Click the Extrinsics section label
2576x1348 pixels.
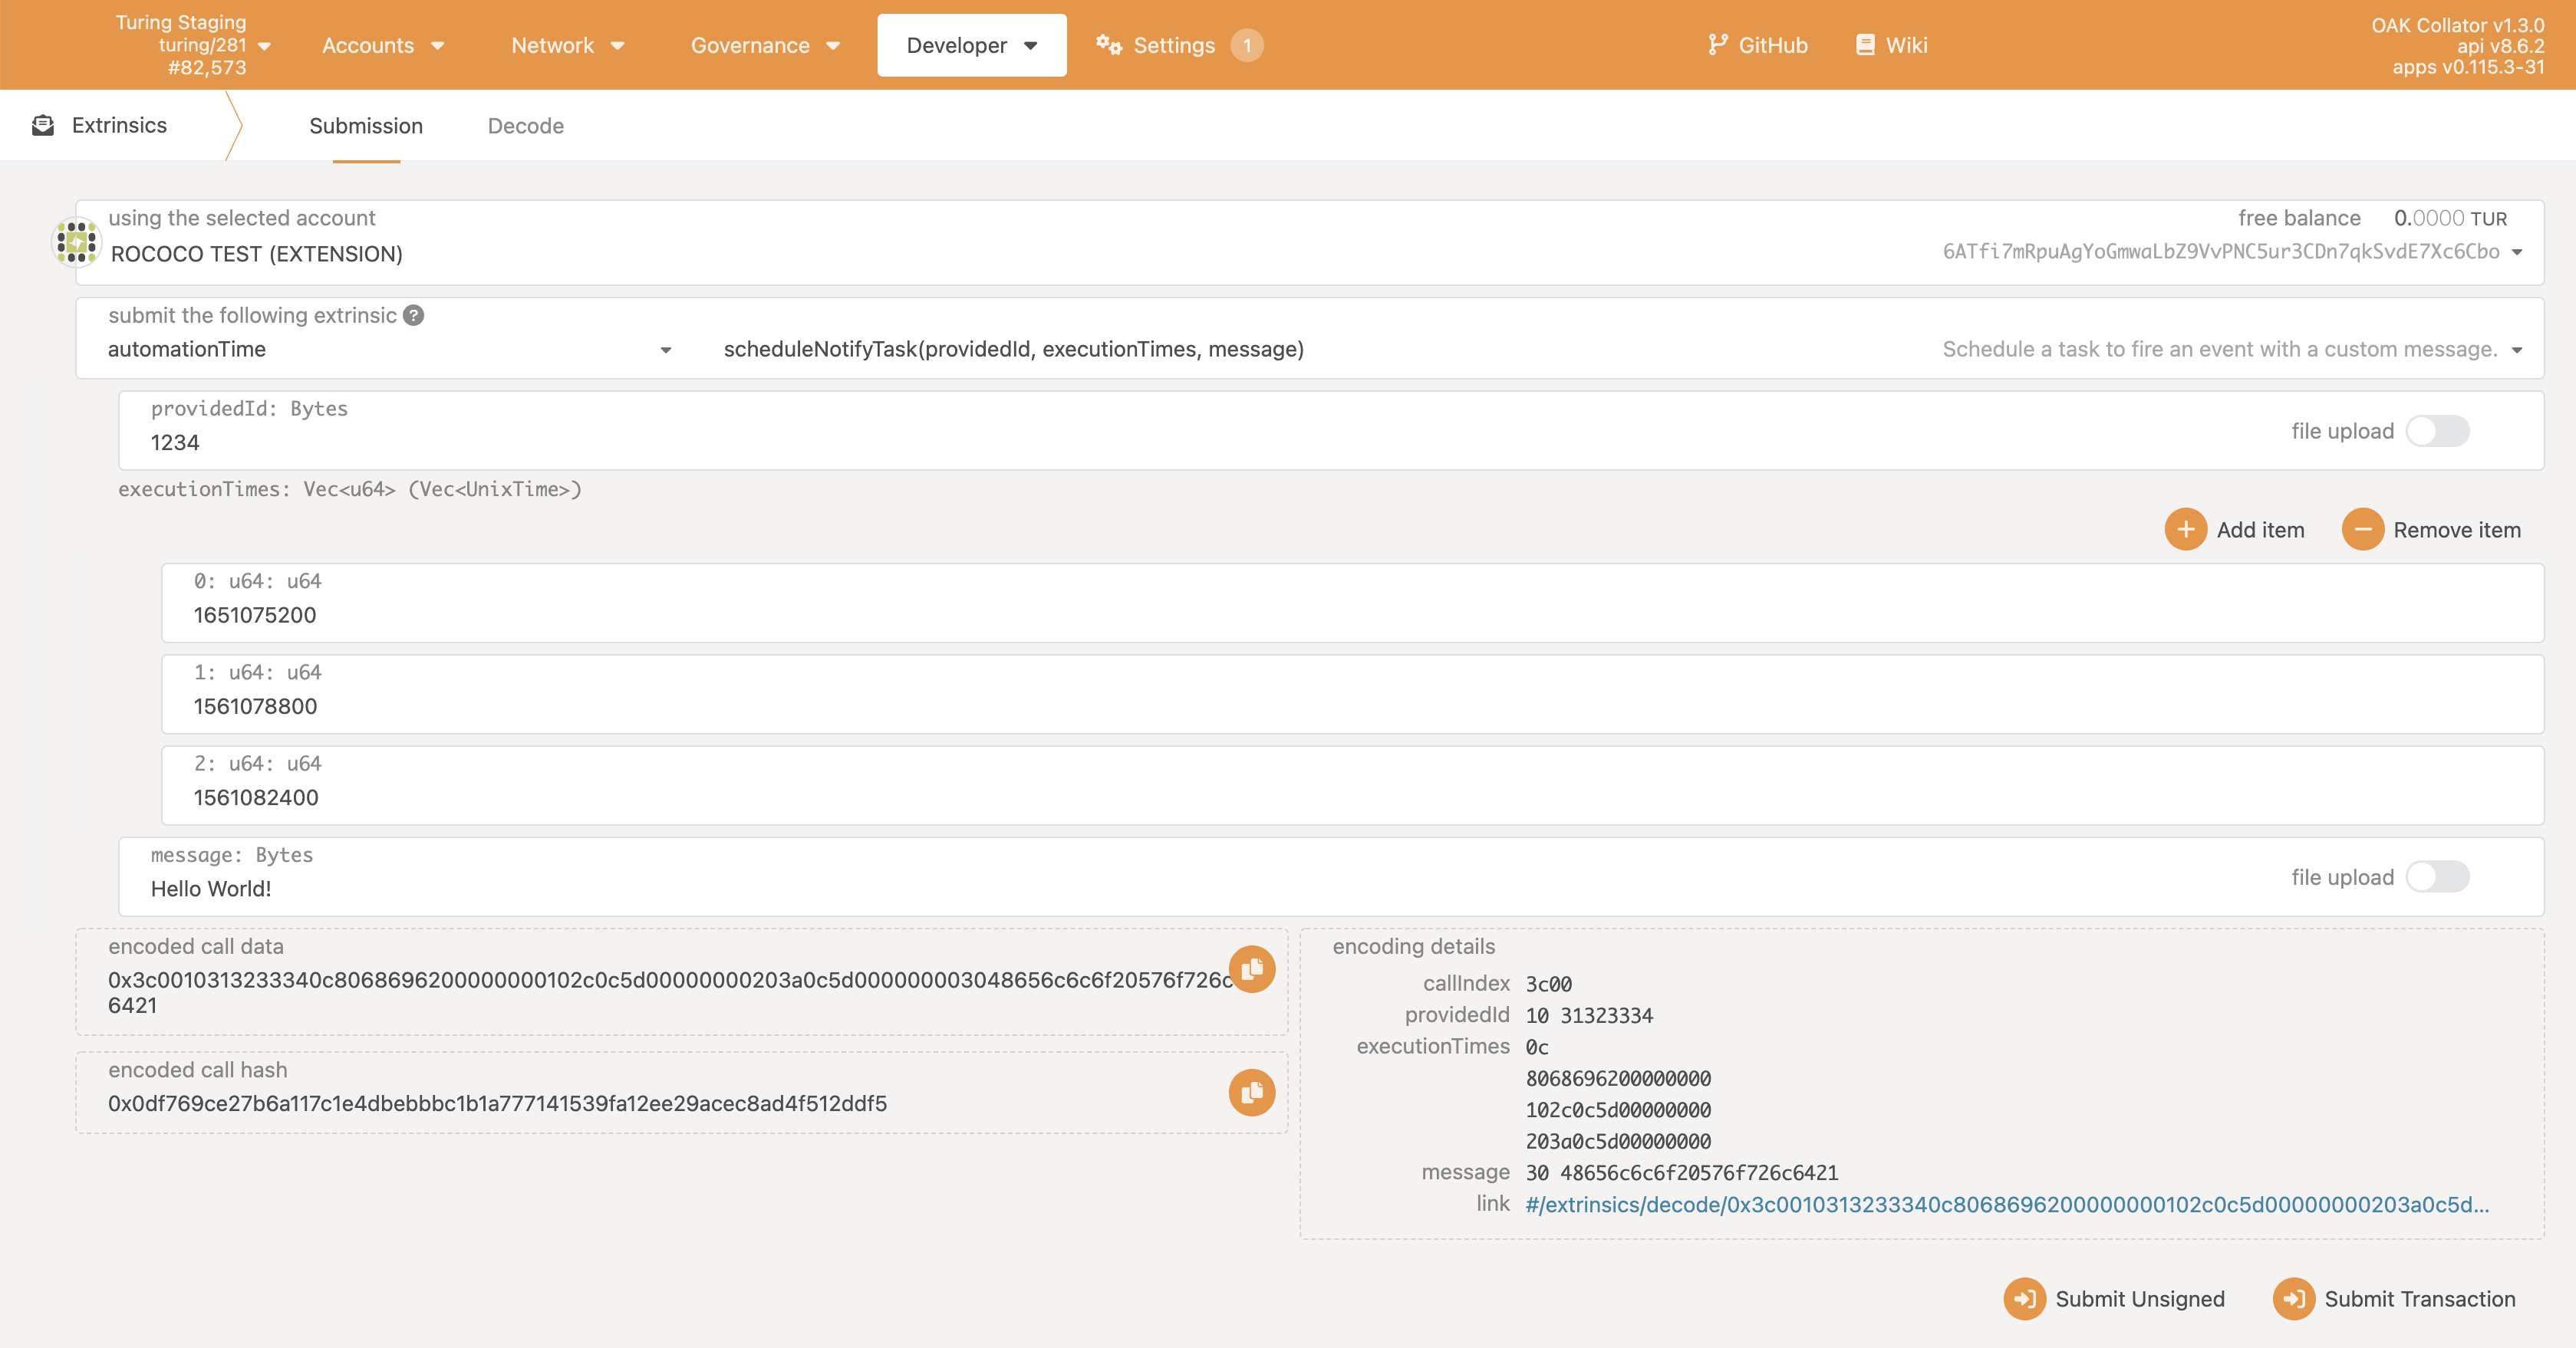coord(119,125)
